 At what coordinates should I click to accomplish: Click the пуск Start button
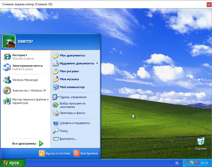coord(13,163)
